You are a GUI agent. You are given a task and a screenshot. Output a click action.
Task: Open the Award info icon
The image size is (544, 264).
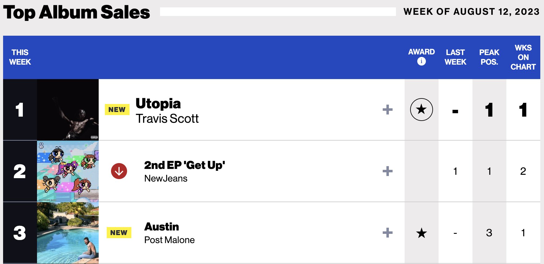coord(421,61)
